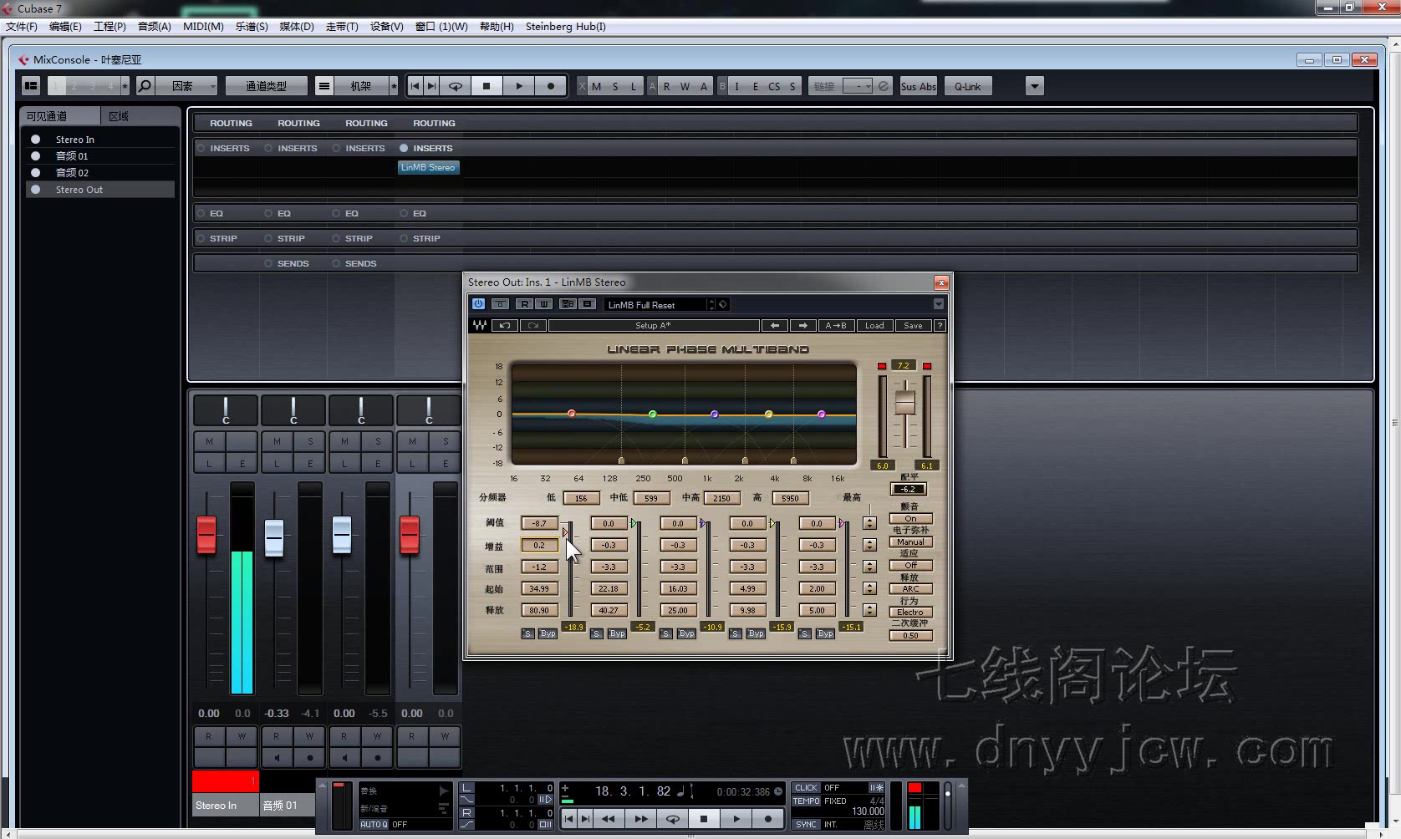Toggle the 颤音 On button
The image size is (1401, 839).
(910, 519)
